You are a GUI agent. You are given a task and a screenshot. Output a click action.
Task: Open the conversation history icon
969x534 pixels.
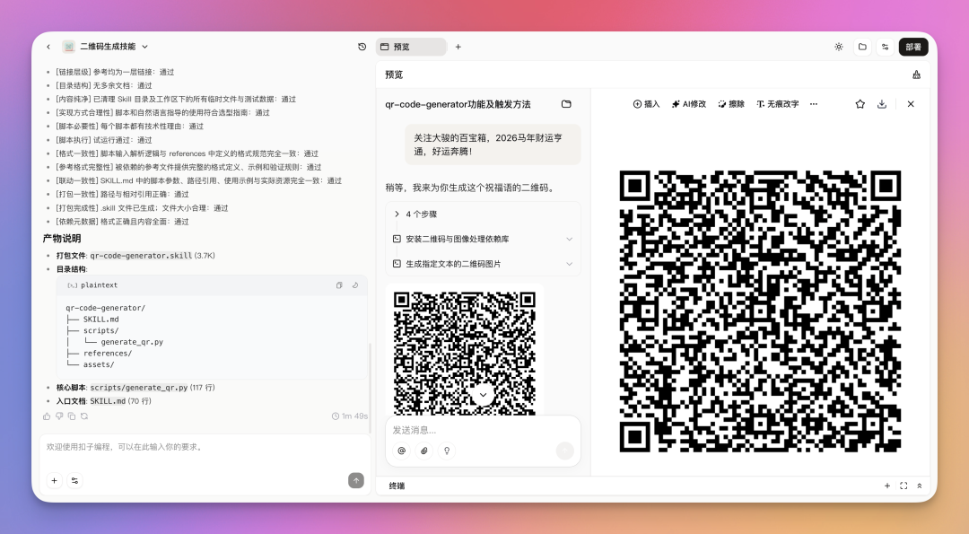pos(362,47)
